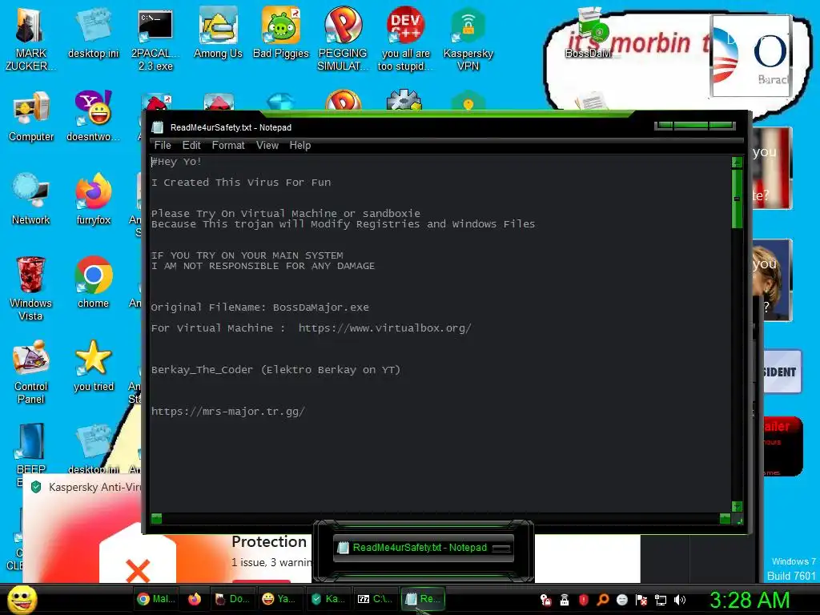Open the MARK ZUCKER desktop icon
The image size is (820, 615).
point(30,38)
